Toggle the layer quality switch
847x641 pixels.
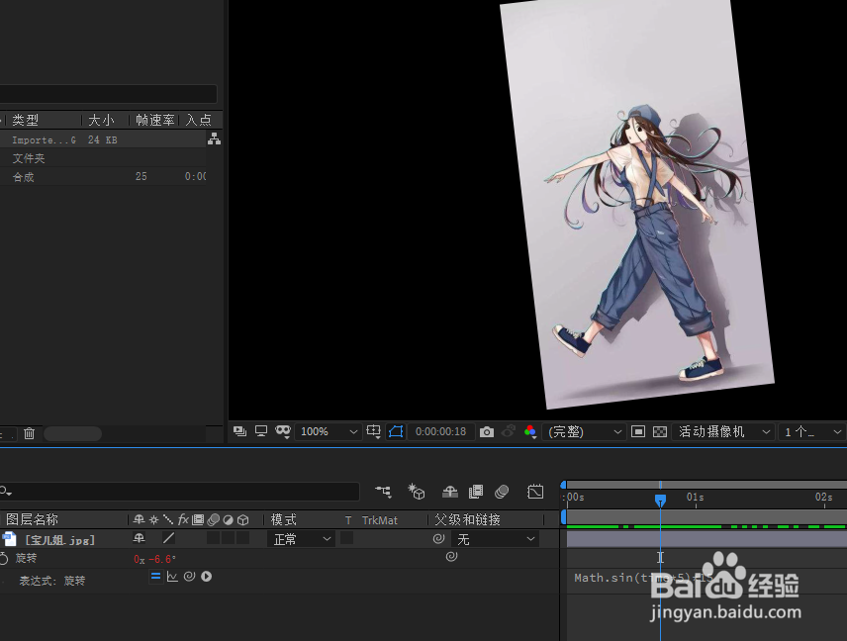pyautogui.click(x=168, y=538)
